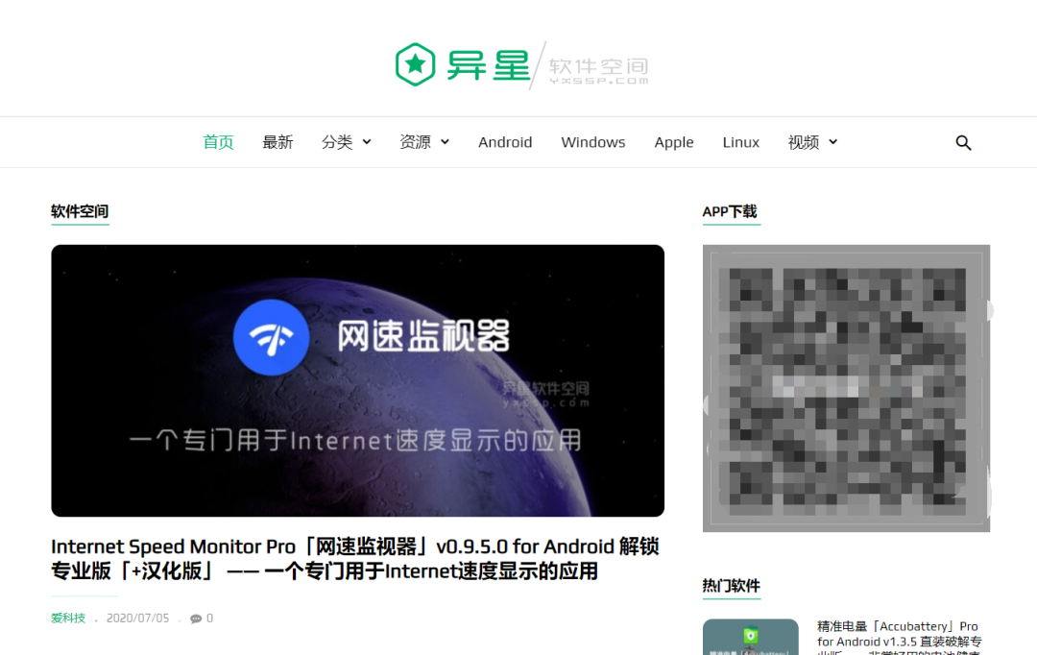
Task: Open the Accubattery thumbnail in 热门软件
Action: coord(751,637)
